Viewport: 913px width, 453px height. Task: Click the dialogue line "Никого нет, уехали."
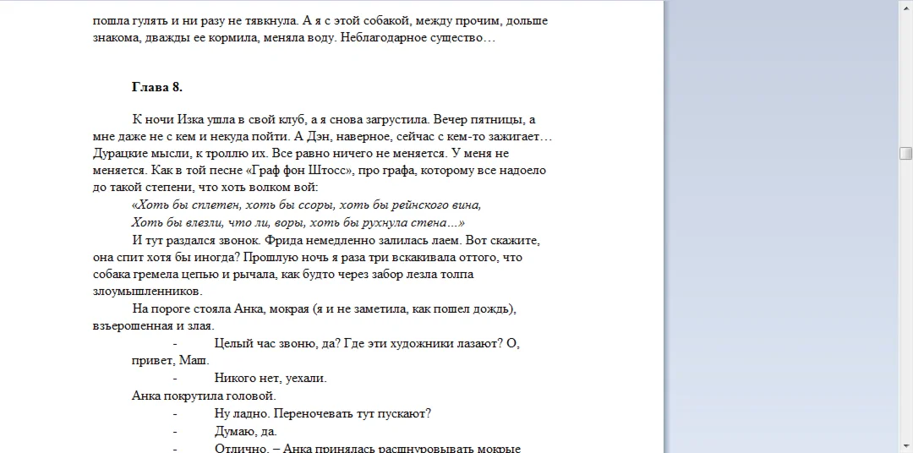point(271,379)
